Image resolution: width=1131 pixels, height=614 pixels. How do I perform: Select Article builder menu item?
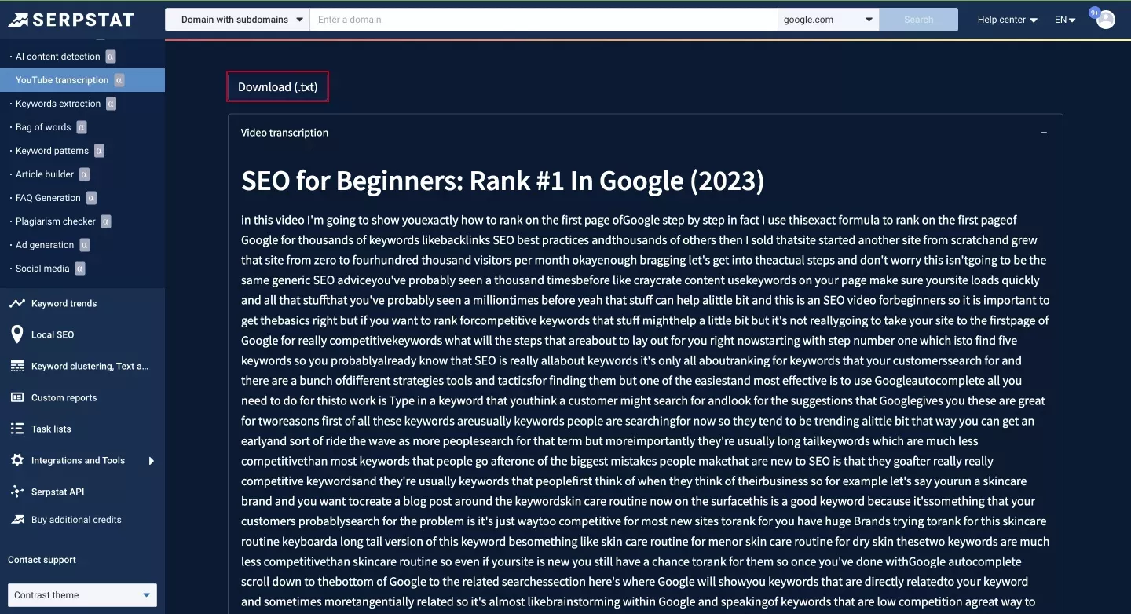click(45, 174)
